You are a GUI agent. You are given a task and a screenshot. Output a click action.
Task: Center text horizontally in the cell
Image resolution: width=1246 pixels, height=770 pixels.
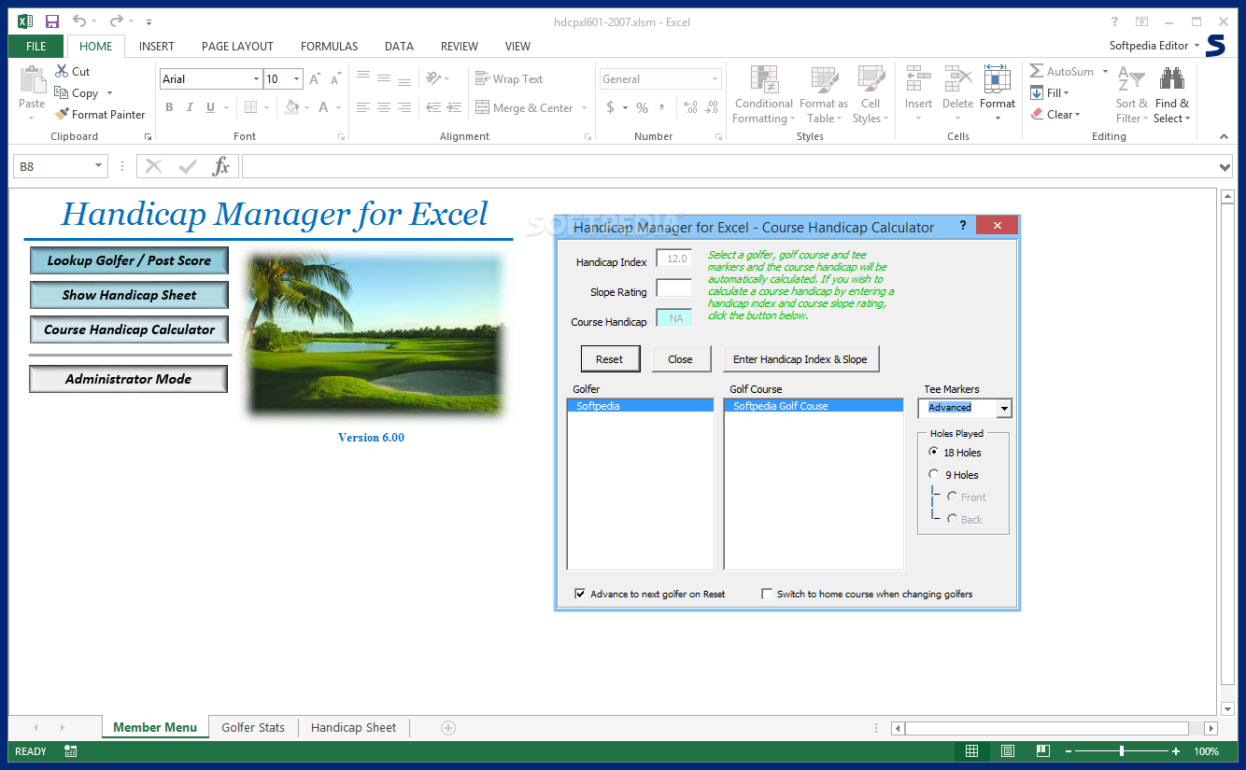(x=383, y=107)
